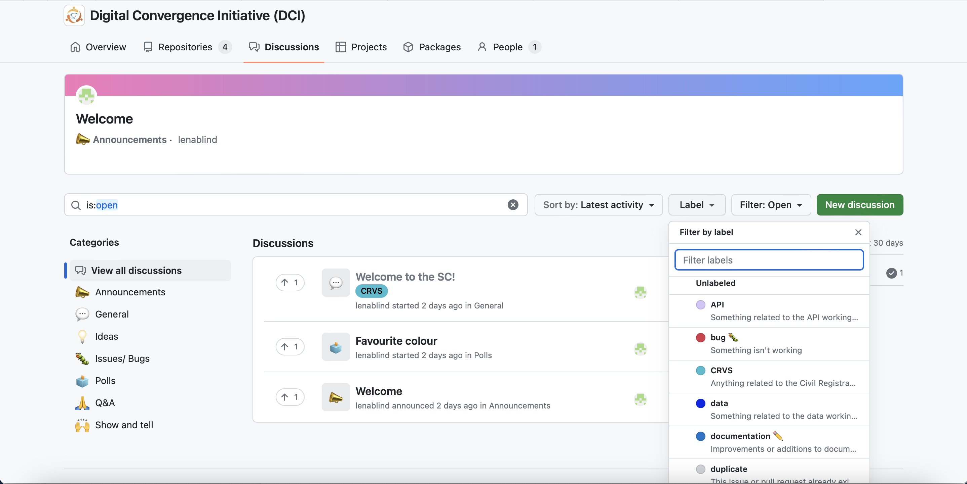The height and width of the screenshot is (484, 967).
Task: Click the answered checkmark icon
Action: coord(891,273)
